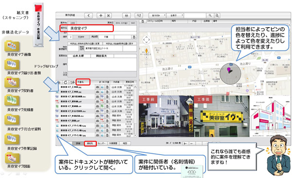Viewport: 292px width, 178px height.
Task: Click the PDF icon in the 契約書.pdf row
Action: click(x=102, y=101)
